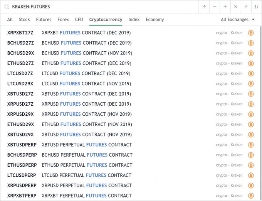Click Bitcoin icon in XRPUSD29X row
This screenshot has width=262, height=201.
251,114
